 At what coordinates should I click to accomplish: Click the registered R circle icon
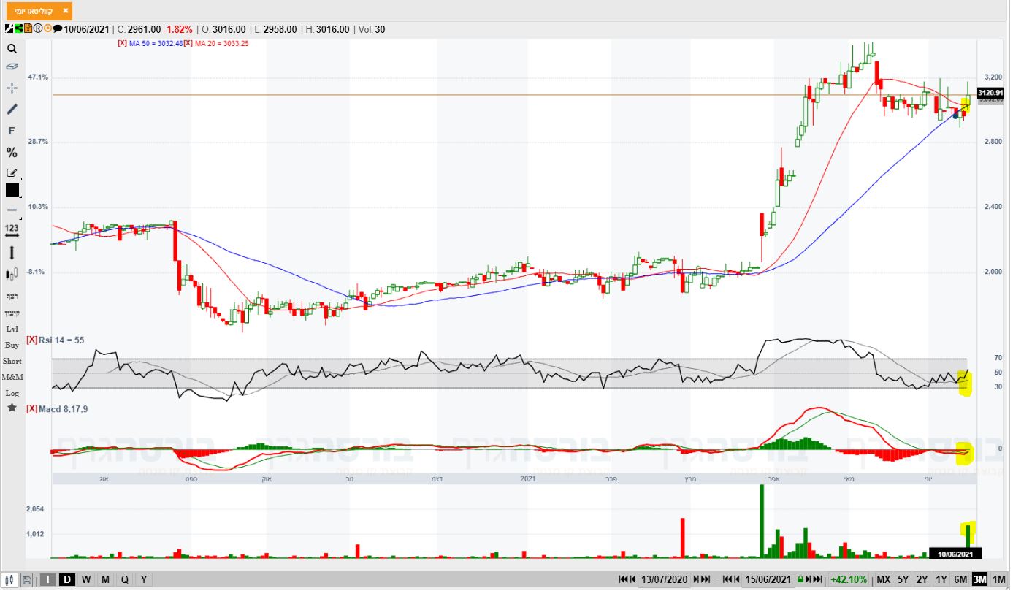pos(38,29)
